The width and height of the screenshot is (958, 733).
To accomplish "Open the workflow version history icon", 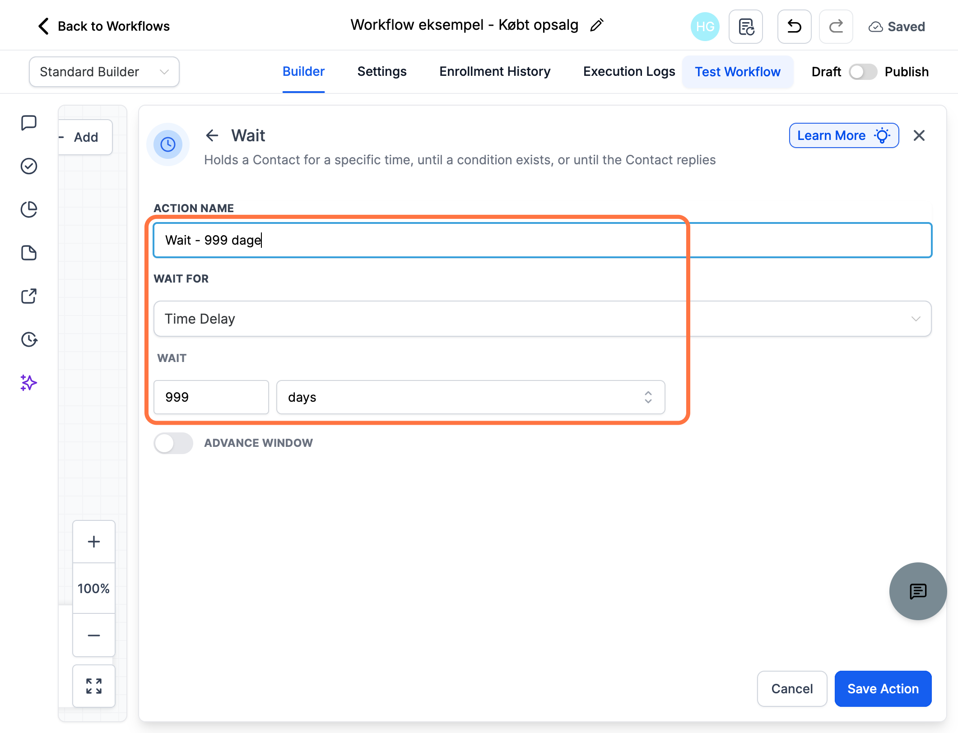I will 746,27.
